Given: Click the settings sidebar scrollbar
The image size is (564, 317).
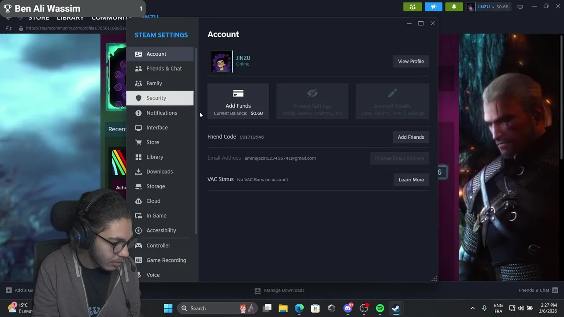Looking at the screenshot, I should tap(196, 141).
